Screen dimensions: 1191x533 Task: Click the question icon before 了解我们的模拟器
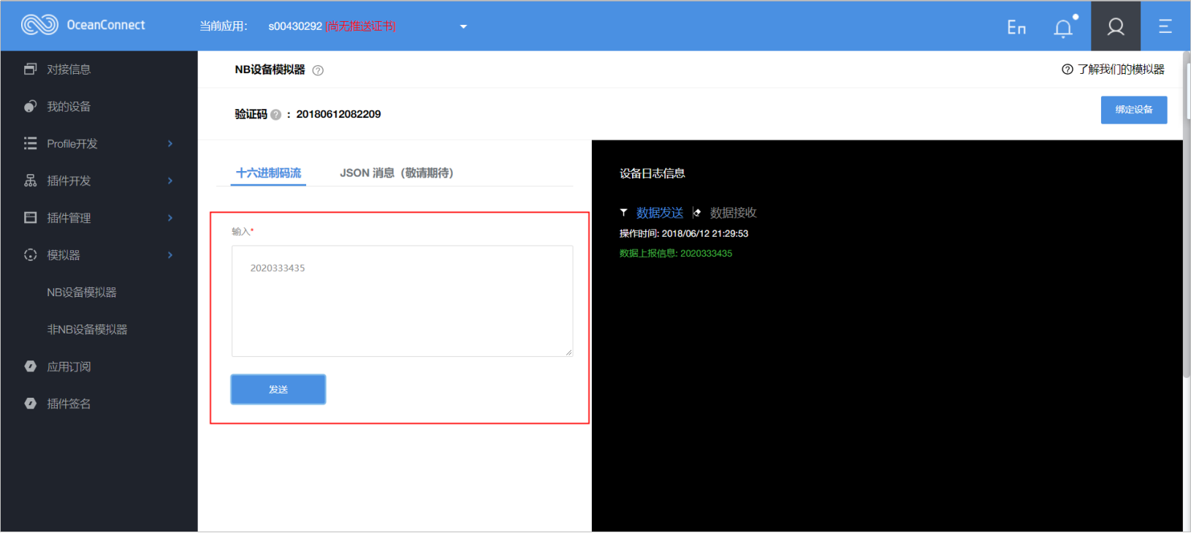1068,69
